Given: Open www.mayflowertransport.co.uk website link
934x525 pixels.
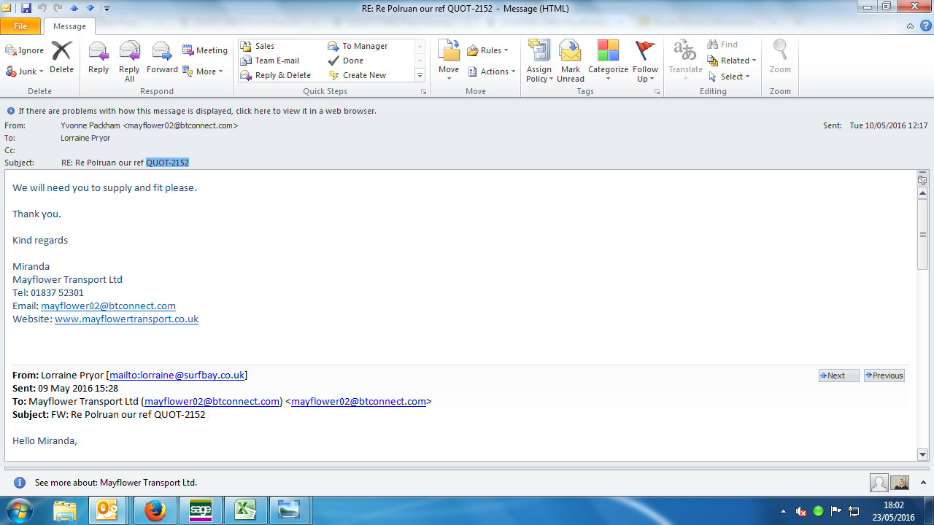Looking at the screenshot, I should point(126,319).
